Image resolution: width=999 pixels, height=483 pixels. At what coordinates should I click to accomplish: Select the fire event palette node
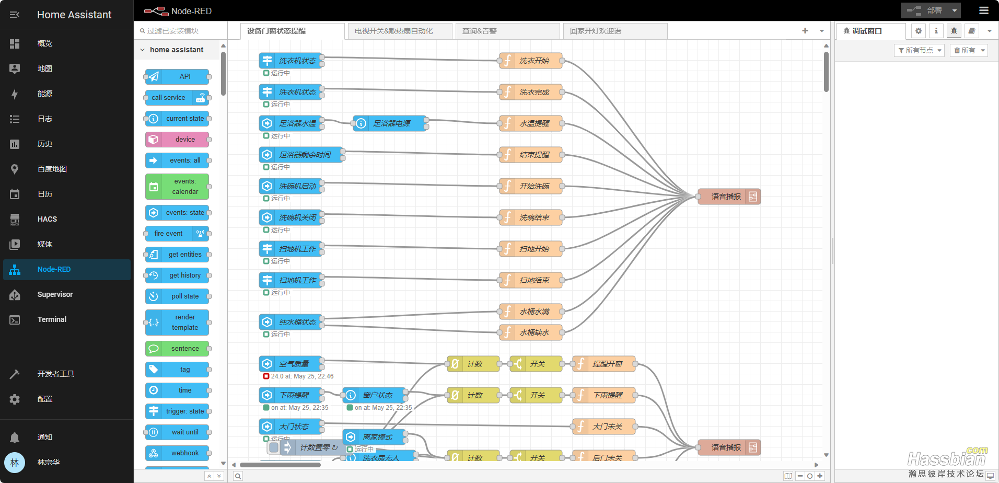(177, 234)
